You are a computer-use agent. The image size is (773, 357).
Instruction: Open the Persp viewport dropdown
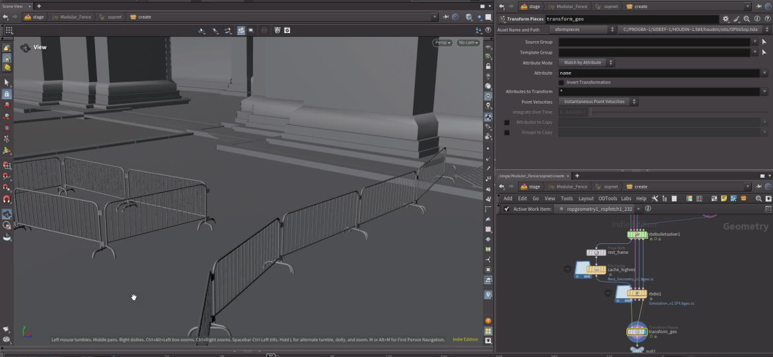pyautogui.click(x=443, y=43)
